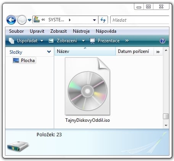This screenshot has height=161, width=174.
Task: Open the dropdown arrow next to Zobrazení
Action: pyautogui.click(x=83, y=41)
